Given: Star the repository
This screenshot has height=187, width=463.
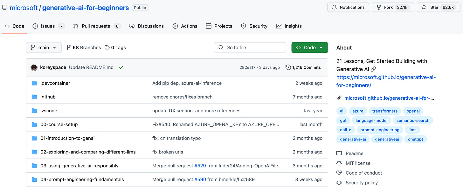Looking at the screenshot, I should [x=438, y=7].
